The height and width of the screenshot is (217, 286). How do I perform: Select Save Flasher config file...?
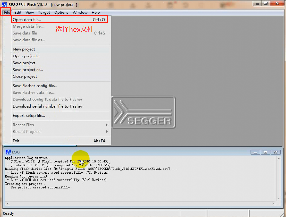pyautogui.click(x=61, y=86)
